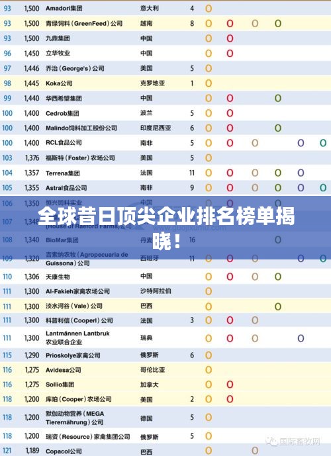Select the 德国 country cell
The height and width of the screenshot is (456, 331).
pyautogui.click(x=146, y=418)
